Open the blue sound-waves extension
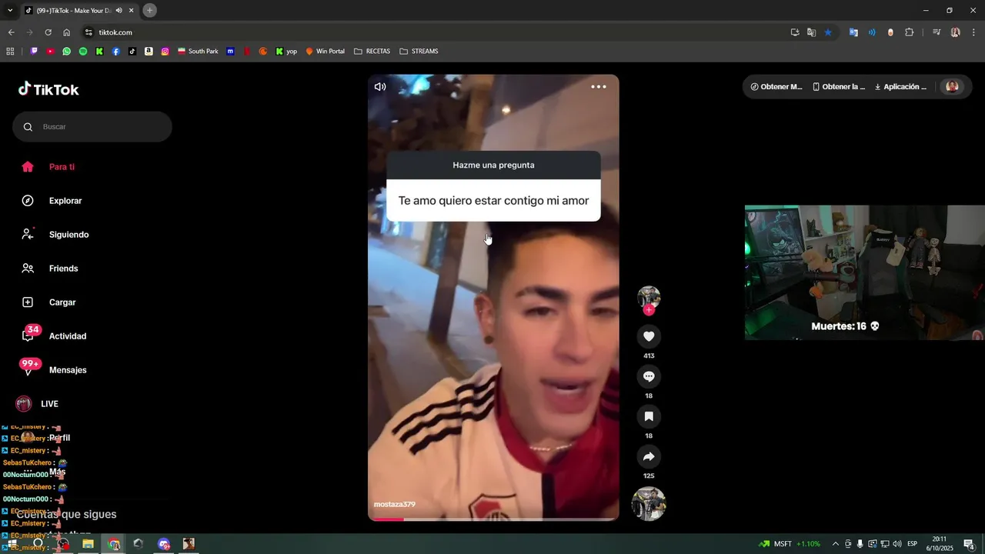Screen dimensions: 985x554 point(872,32)
